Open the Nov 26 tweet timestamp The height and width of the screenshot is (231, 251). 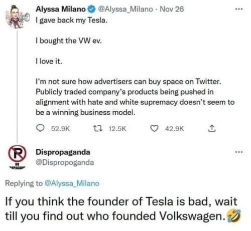pyautogui.click(x=172, y=9)
